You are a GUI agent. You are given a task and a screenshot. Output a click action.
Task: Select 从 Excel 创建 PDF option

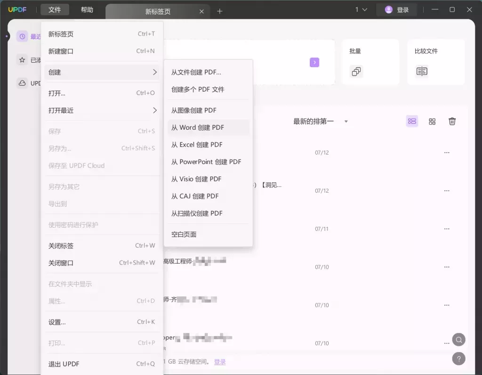pyautogui.click(x=208, y=145)
